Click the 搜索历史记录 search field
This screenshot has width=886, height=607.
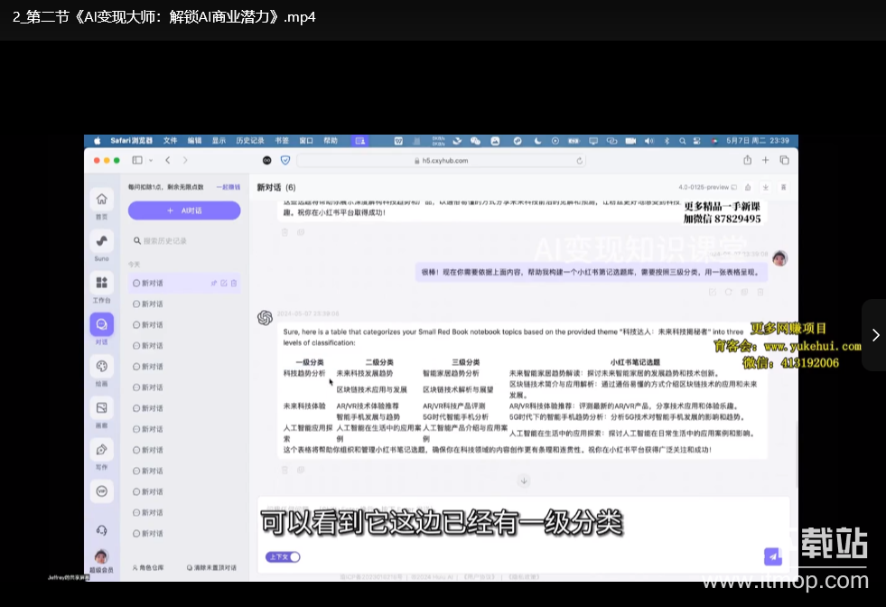click(x=184, y=241)
